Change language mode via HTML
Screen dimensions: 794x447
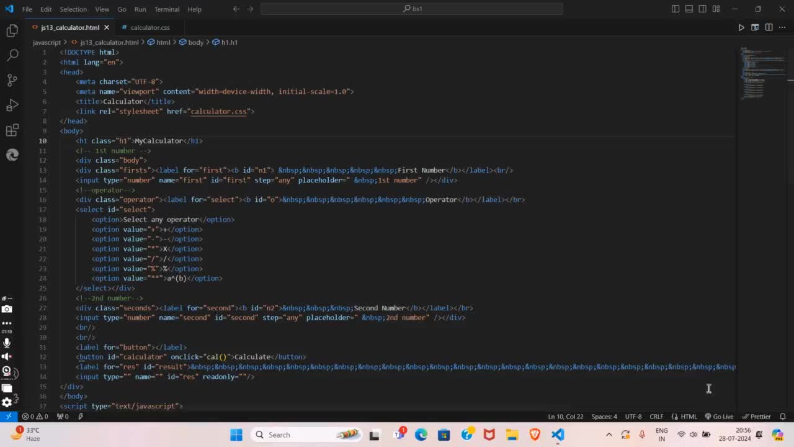pyautogui.click(x=684, y=417)
